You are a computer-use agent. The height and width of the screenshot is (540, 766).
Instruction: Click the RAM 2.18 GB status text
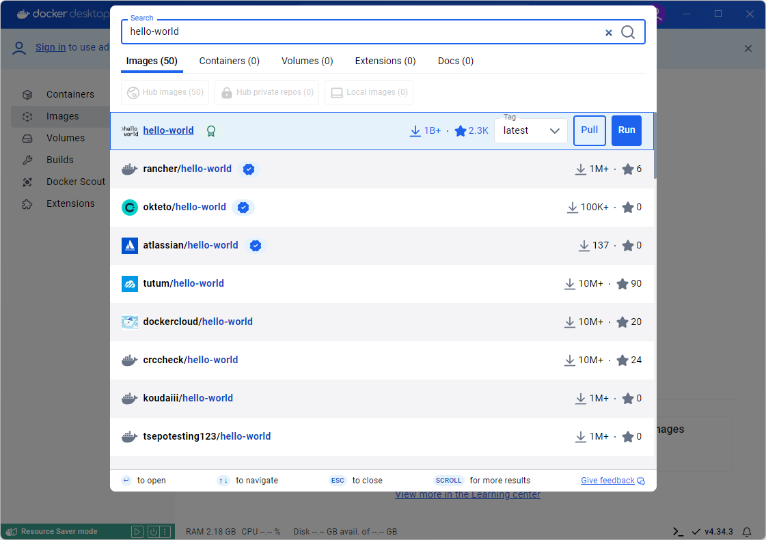(210, 532)
